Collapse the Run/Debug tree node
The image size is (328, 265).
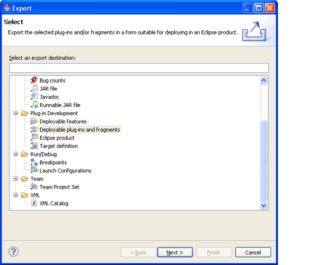16,154
